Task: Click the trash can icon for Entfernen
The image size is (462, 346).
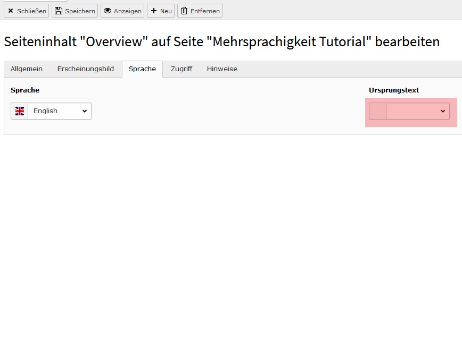Action: (184, 11)
